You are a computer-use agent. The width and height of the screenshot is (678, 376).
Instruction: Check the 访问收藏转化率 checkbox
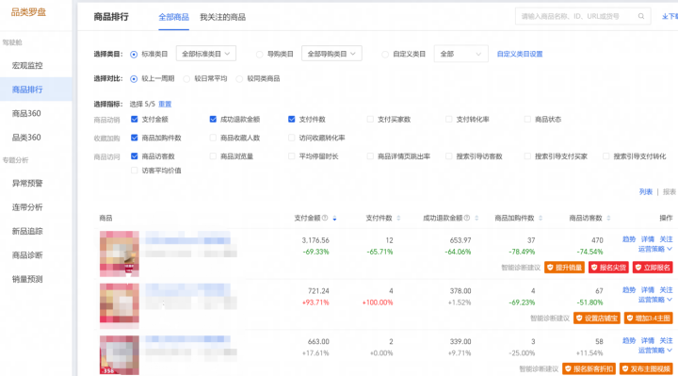tap(291, 138)
